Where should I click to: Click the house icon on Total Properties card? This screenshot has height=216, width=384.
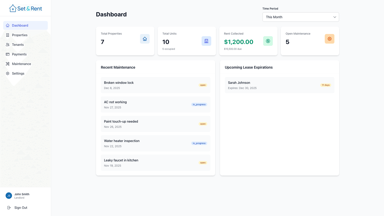[145, 39]
